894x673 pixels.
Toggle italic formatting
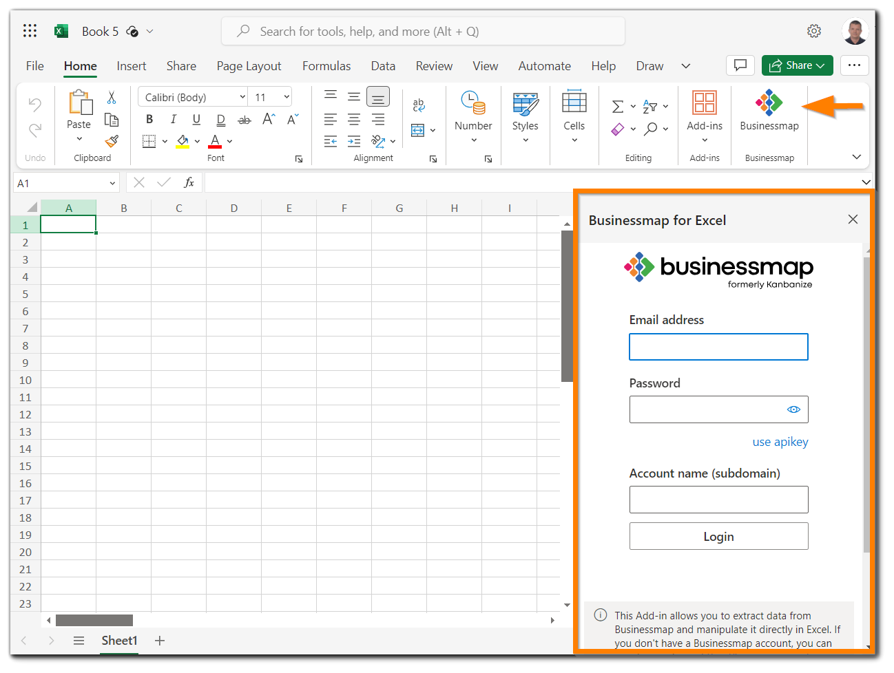tap(173, 118)
